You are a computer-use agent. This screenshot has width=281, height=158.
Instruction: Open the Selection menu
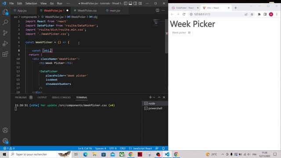click(x=31, y=4)
